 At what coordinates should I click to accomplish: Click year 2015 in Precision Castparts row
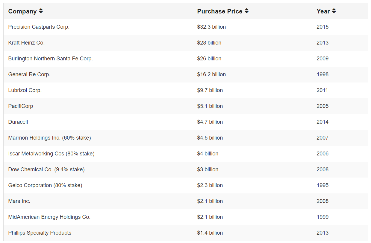[x=322, y=27]
